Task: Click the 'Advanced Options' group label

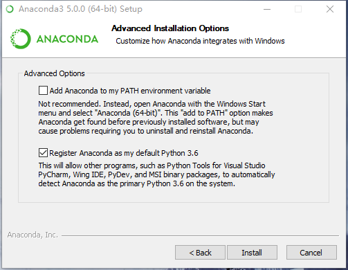Action: click(55, 73)
